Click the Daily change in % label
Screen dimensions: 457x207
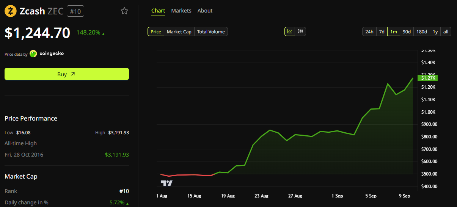click(26, 202)
